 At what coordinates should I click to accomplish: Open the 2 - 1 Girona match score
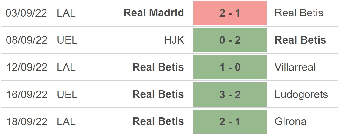click(x=230, y=121)
